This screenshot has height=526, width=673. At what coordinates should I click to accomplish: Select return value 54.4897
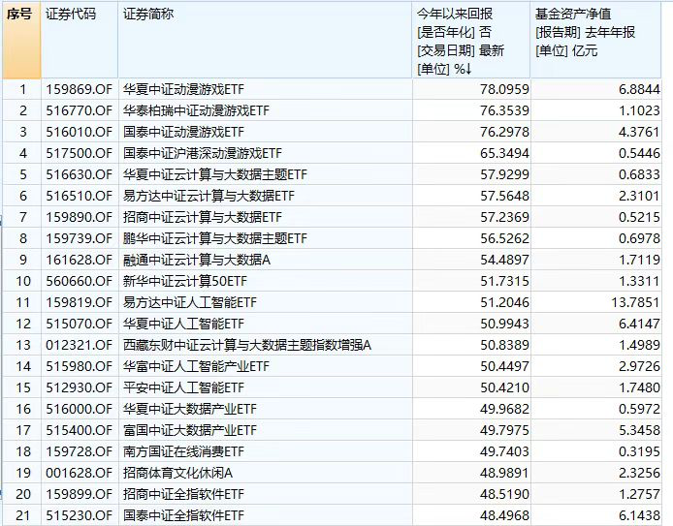pyautogui.click(x=504, y=260)
